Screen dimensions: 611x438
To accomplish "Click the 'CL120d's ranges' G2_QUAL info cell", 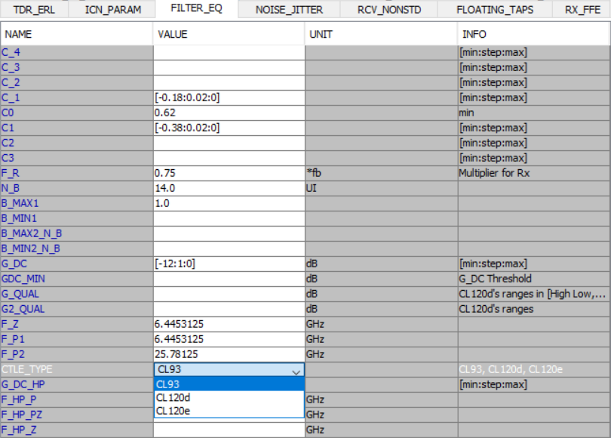I will 534,310.
